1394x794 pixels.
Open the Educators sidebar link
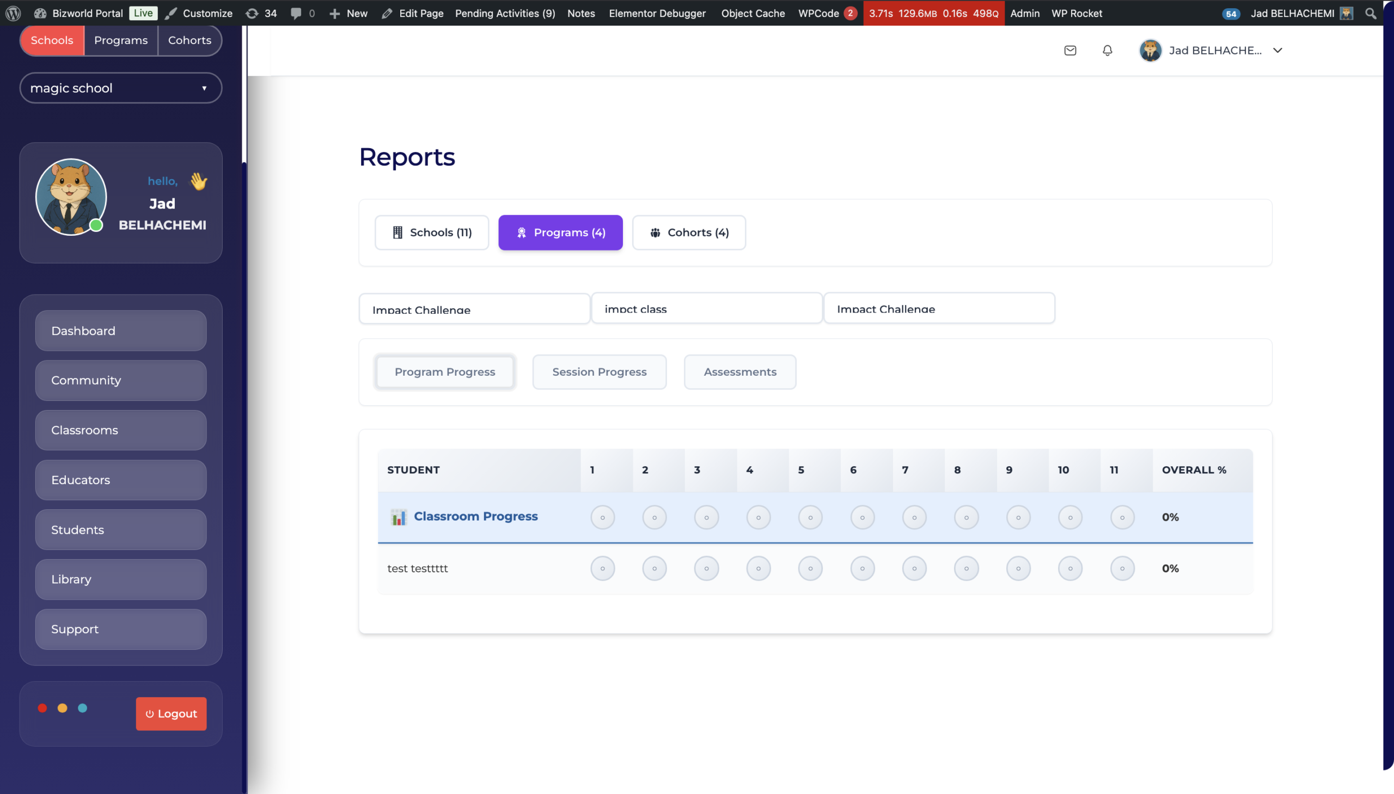(x=120, y=480)
